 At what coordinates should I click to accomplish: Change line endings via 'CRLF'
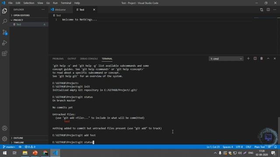(248, 147)
